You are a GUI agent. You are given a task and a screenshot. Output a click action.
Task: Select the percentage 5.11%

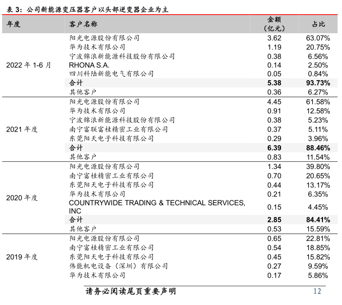(x=318, y=130)
